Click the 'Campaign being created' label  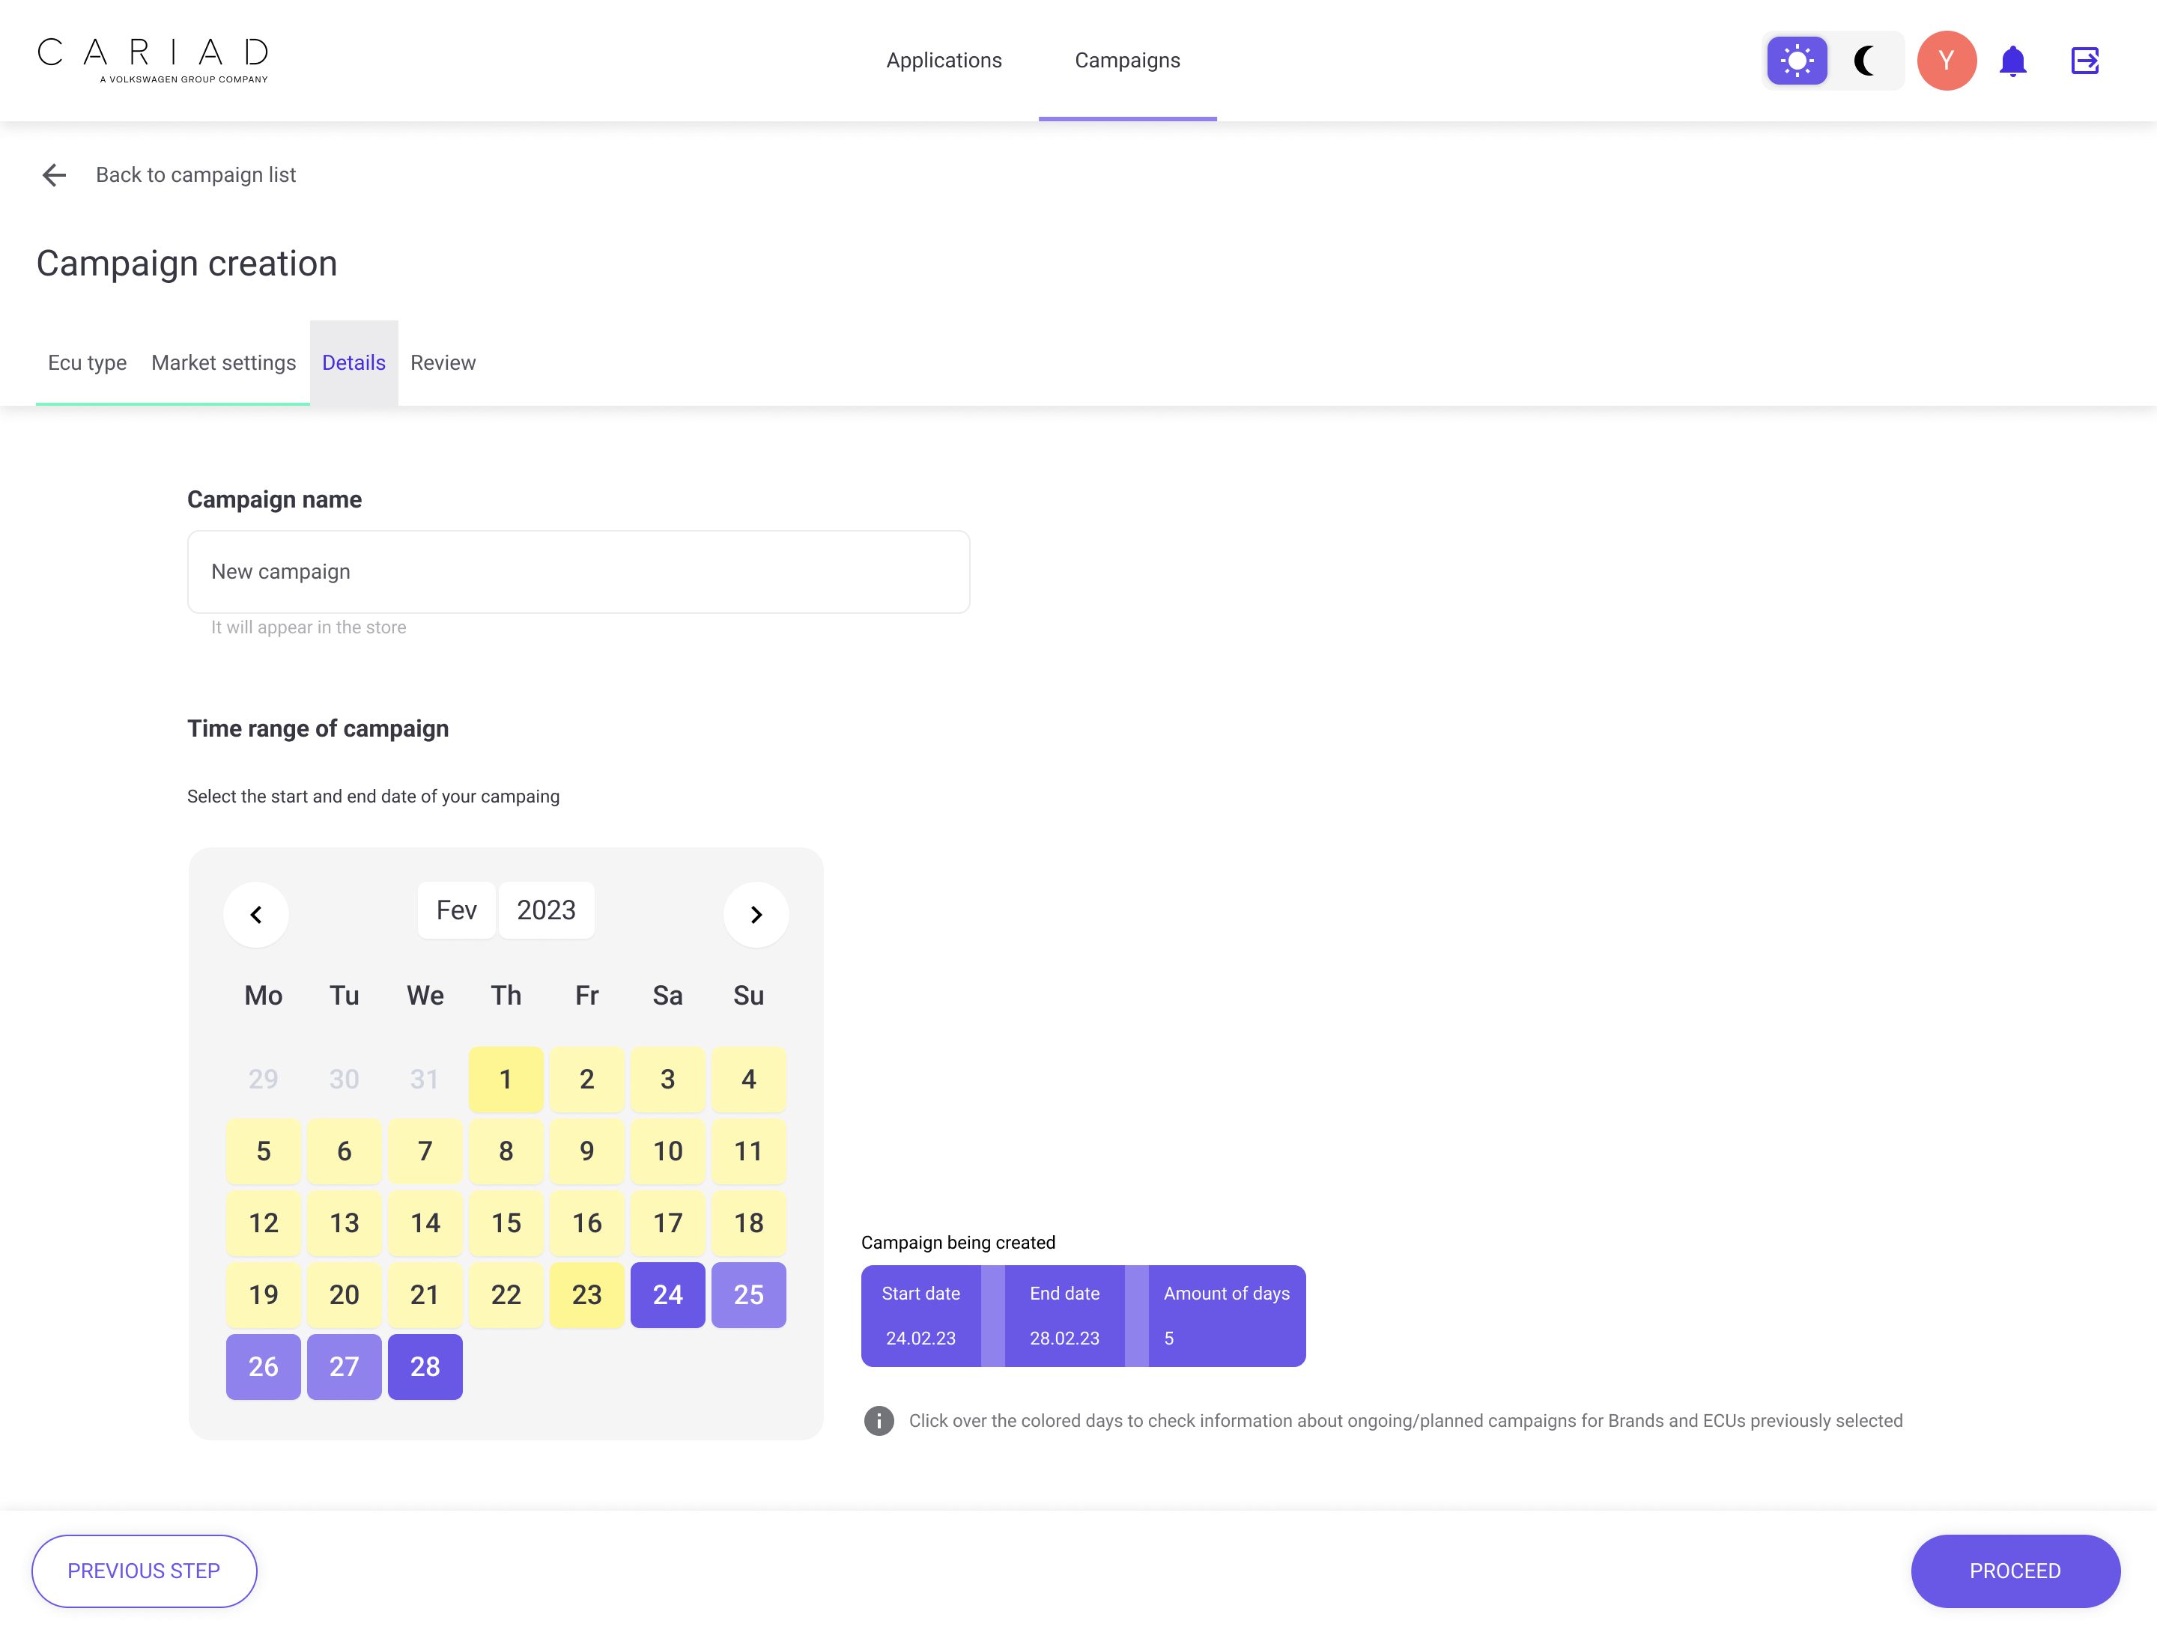point(958,1242)
